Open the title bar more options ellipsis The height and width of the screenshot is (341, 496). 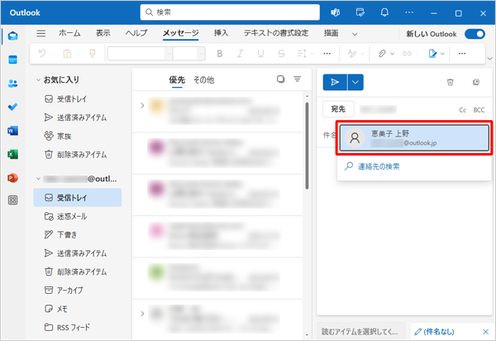[x=409, y=12]
